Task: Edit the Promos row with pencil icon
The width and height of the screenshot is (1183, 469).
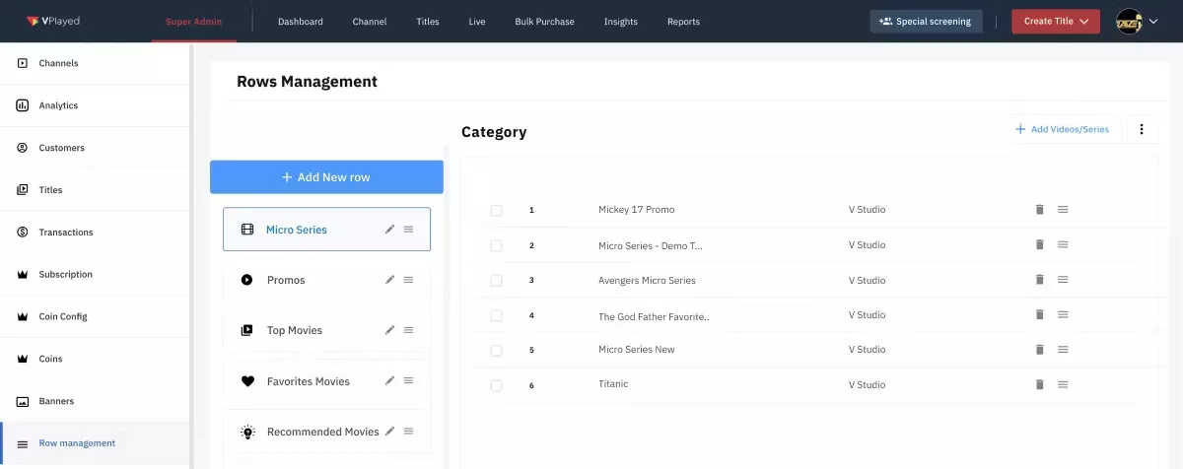Action: click(x=389, y=280)
